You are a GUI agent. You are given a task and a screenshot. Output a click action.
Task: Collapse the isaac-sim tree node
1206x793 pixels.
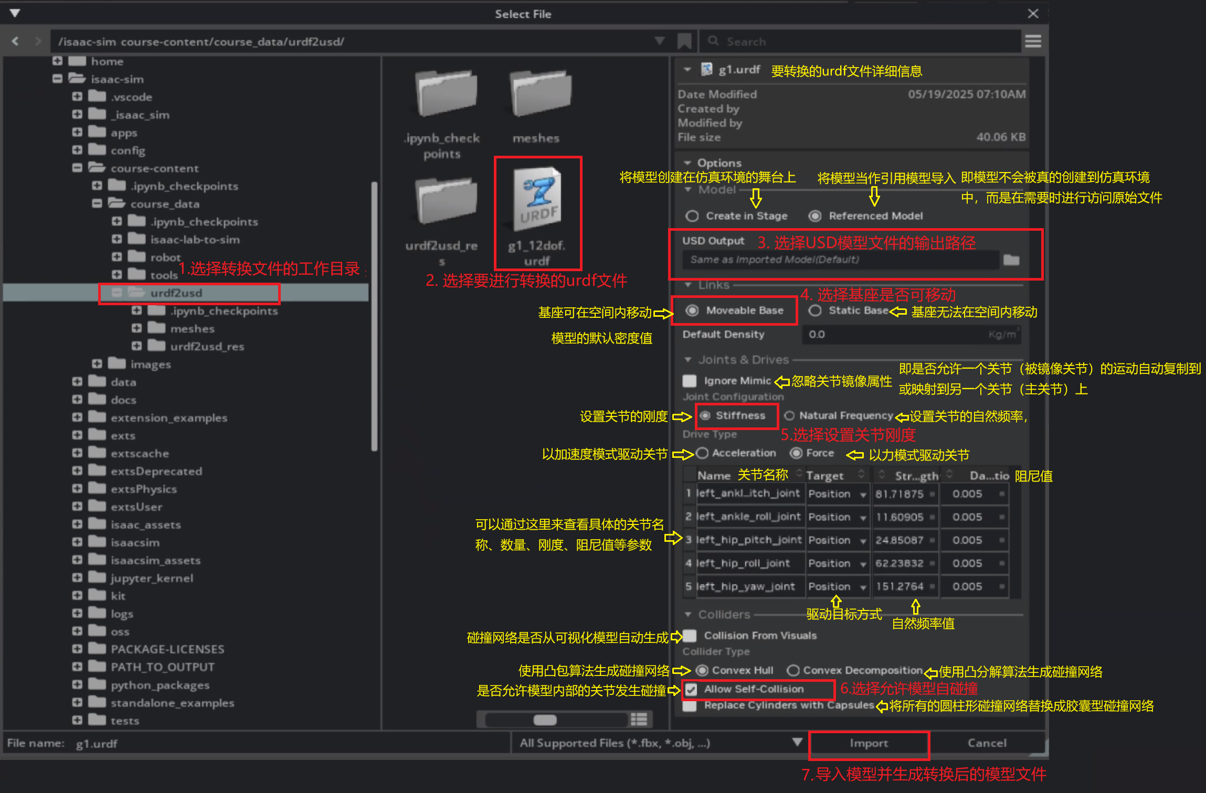[58, 79]
